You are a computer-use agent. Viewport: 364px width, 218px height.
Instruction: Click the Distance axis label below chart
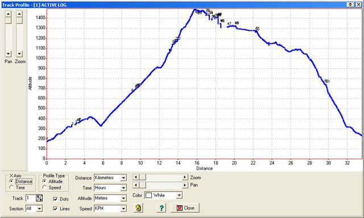[204, 168]
